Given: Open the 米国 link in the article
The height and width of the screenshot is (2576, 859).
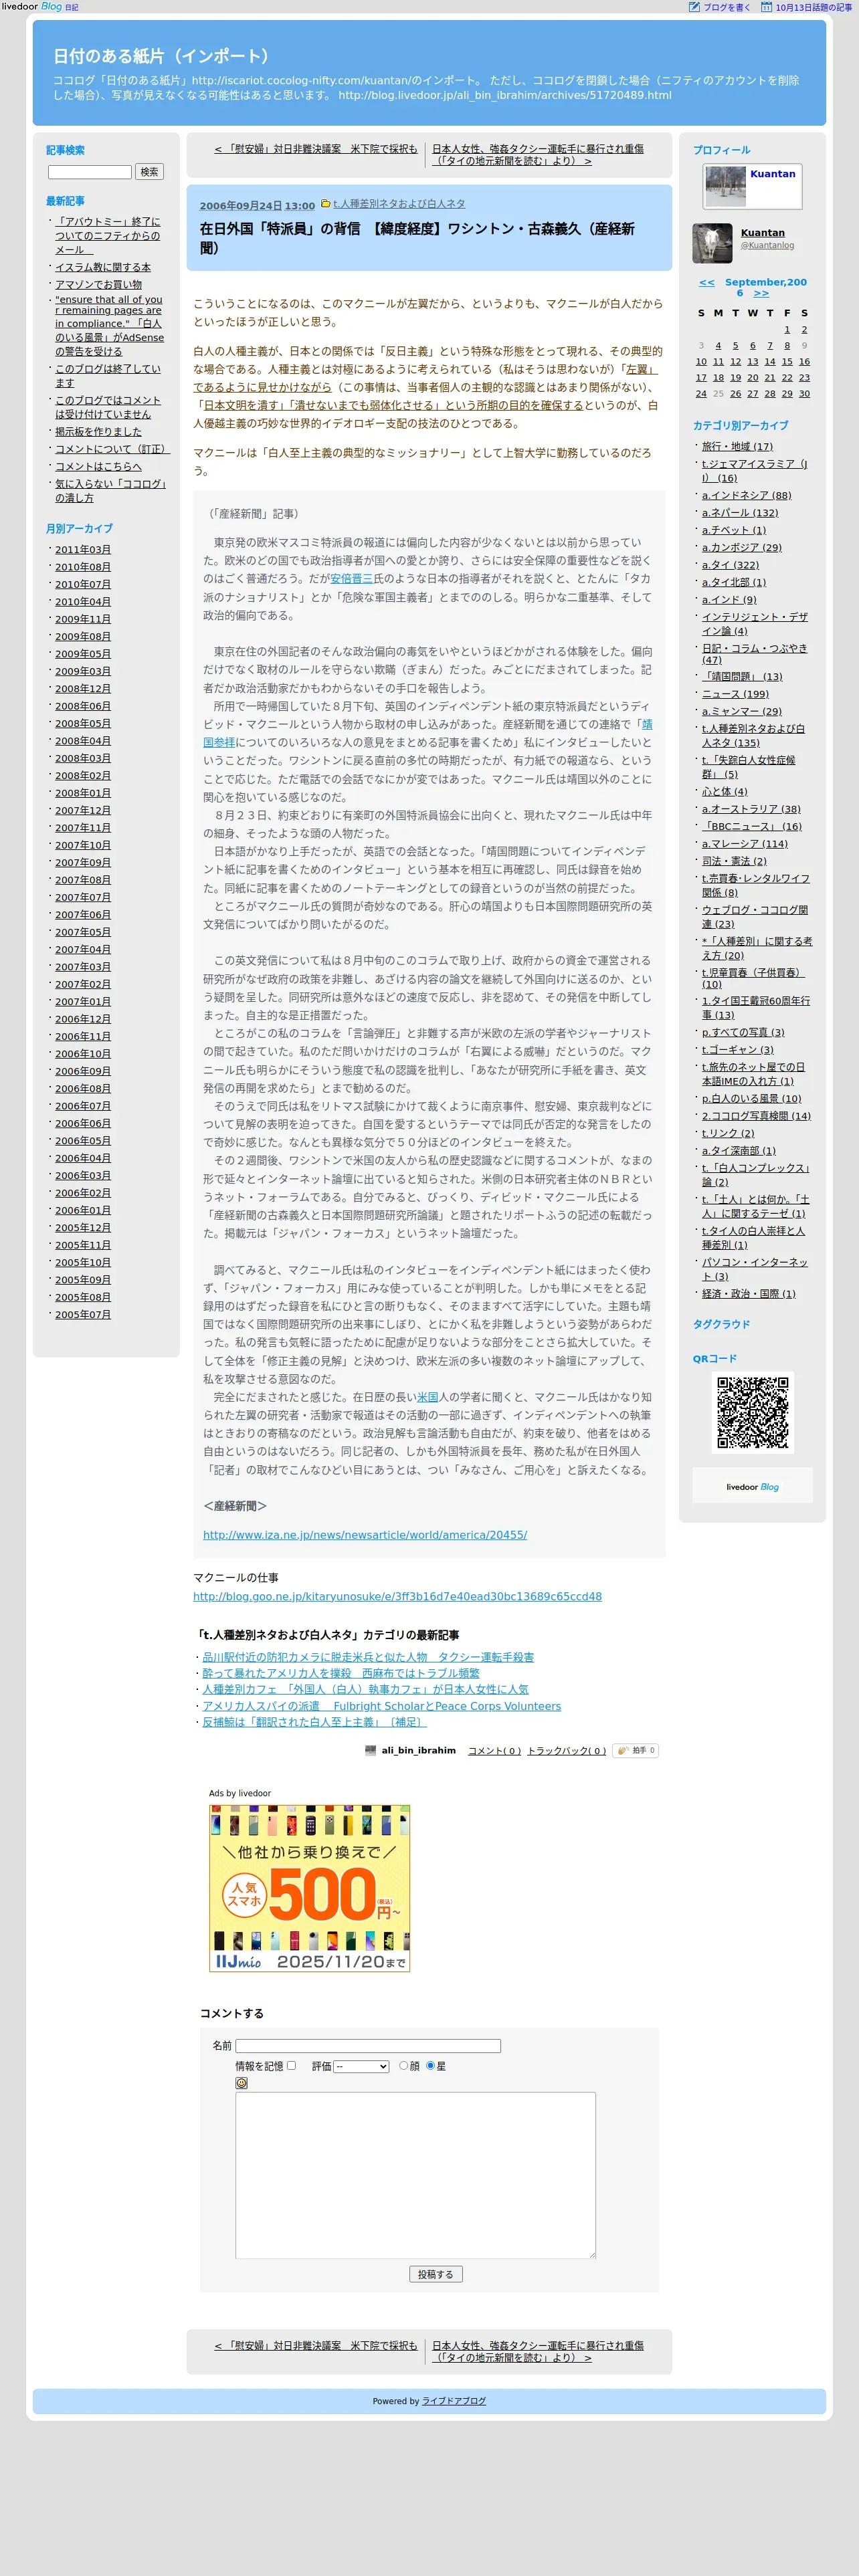Looking at the screenshot, I should click(x=427, y=1397).
